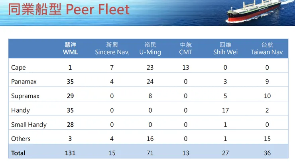Click the CMT column header
Image resolution: width=295 pixels, height=164 pixels.
(x=186, y=49)
